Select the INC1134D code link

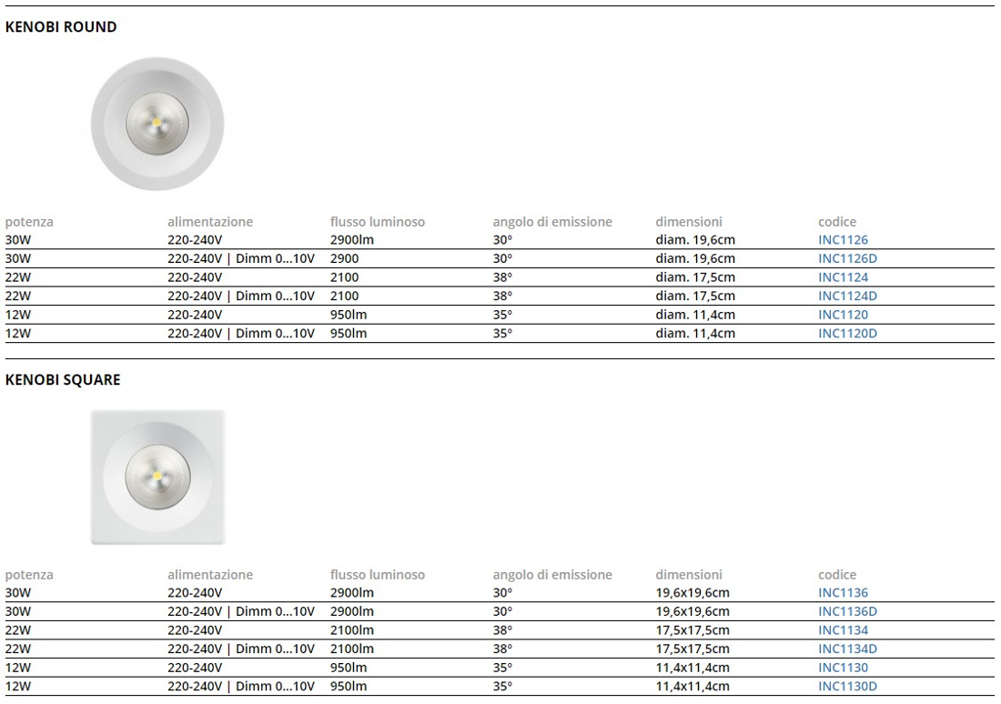pyautogui.click(x=846, y=649)
